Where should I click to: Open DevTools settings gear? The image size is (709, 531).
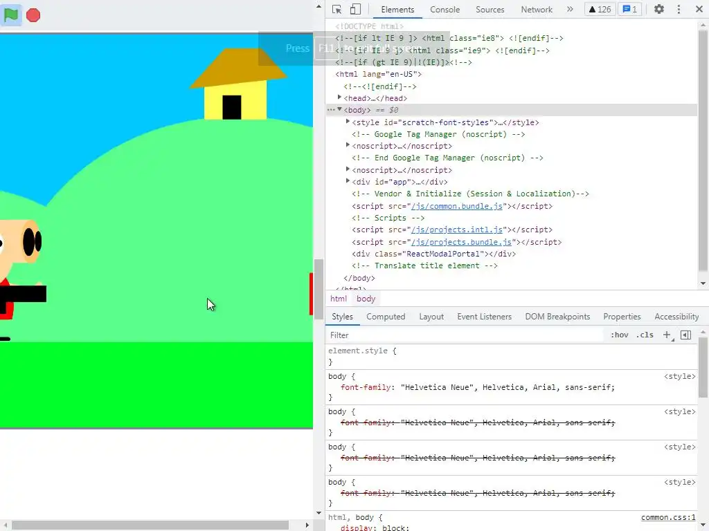(x=659, y=9)
